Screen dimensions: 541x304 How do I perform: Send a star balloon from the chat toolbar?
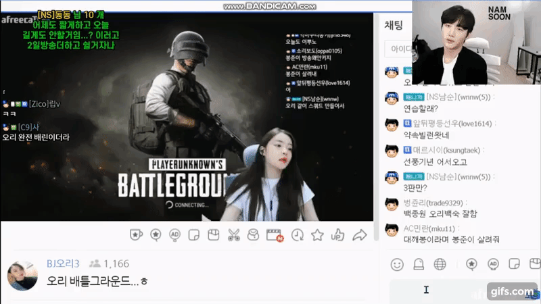coord(471,264)
